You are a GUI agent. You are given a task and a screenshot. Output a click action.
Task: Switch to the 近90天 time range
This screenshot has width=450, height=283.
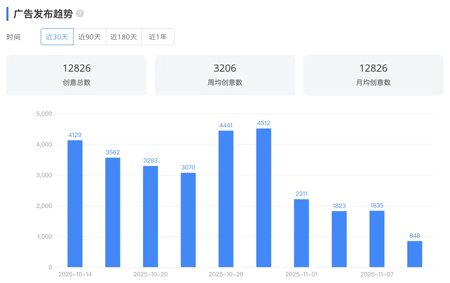tap(90, 37)
